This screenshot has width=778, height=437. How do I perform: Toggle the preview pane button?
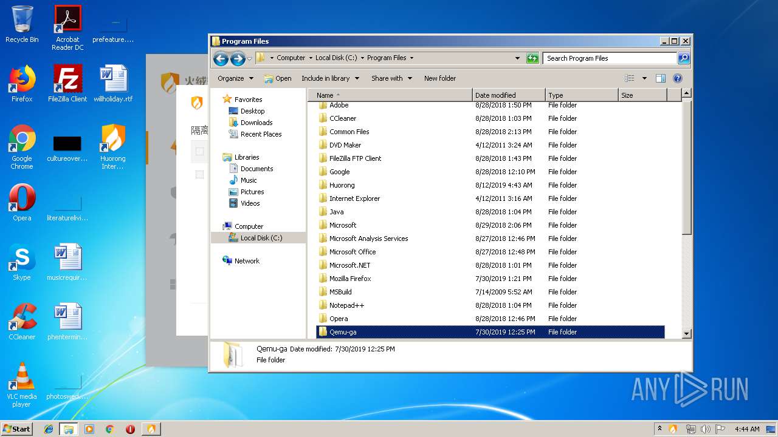click(x=661, y=78)
